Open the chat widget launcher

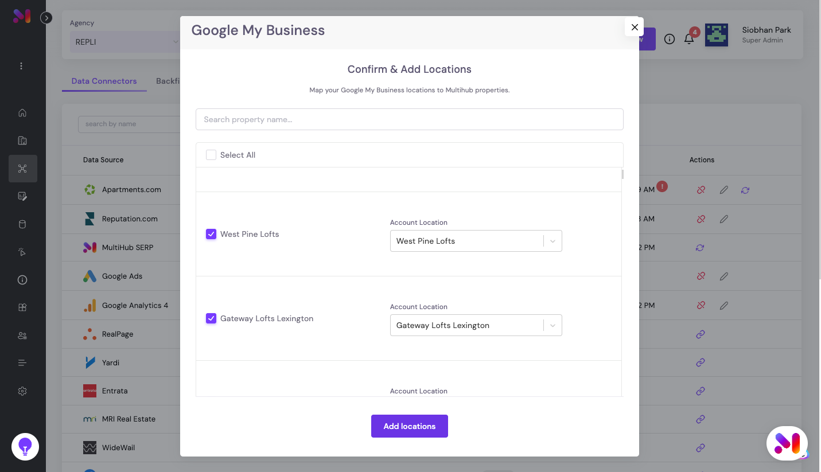tap(787, 443)
